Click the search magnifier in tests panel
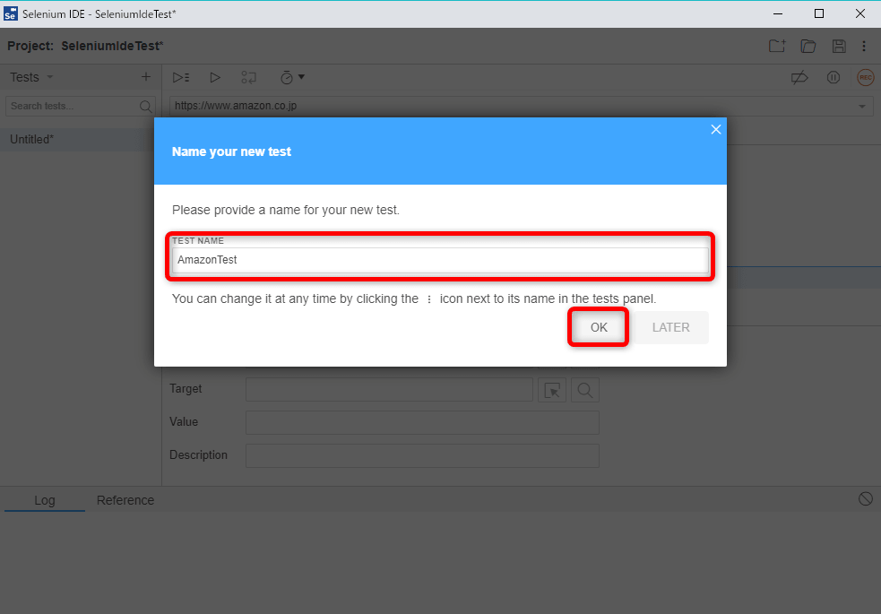881x614 pixels. [x=145, y=106]
